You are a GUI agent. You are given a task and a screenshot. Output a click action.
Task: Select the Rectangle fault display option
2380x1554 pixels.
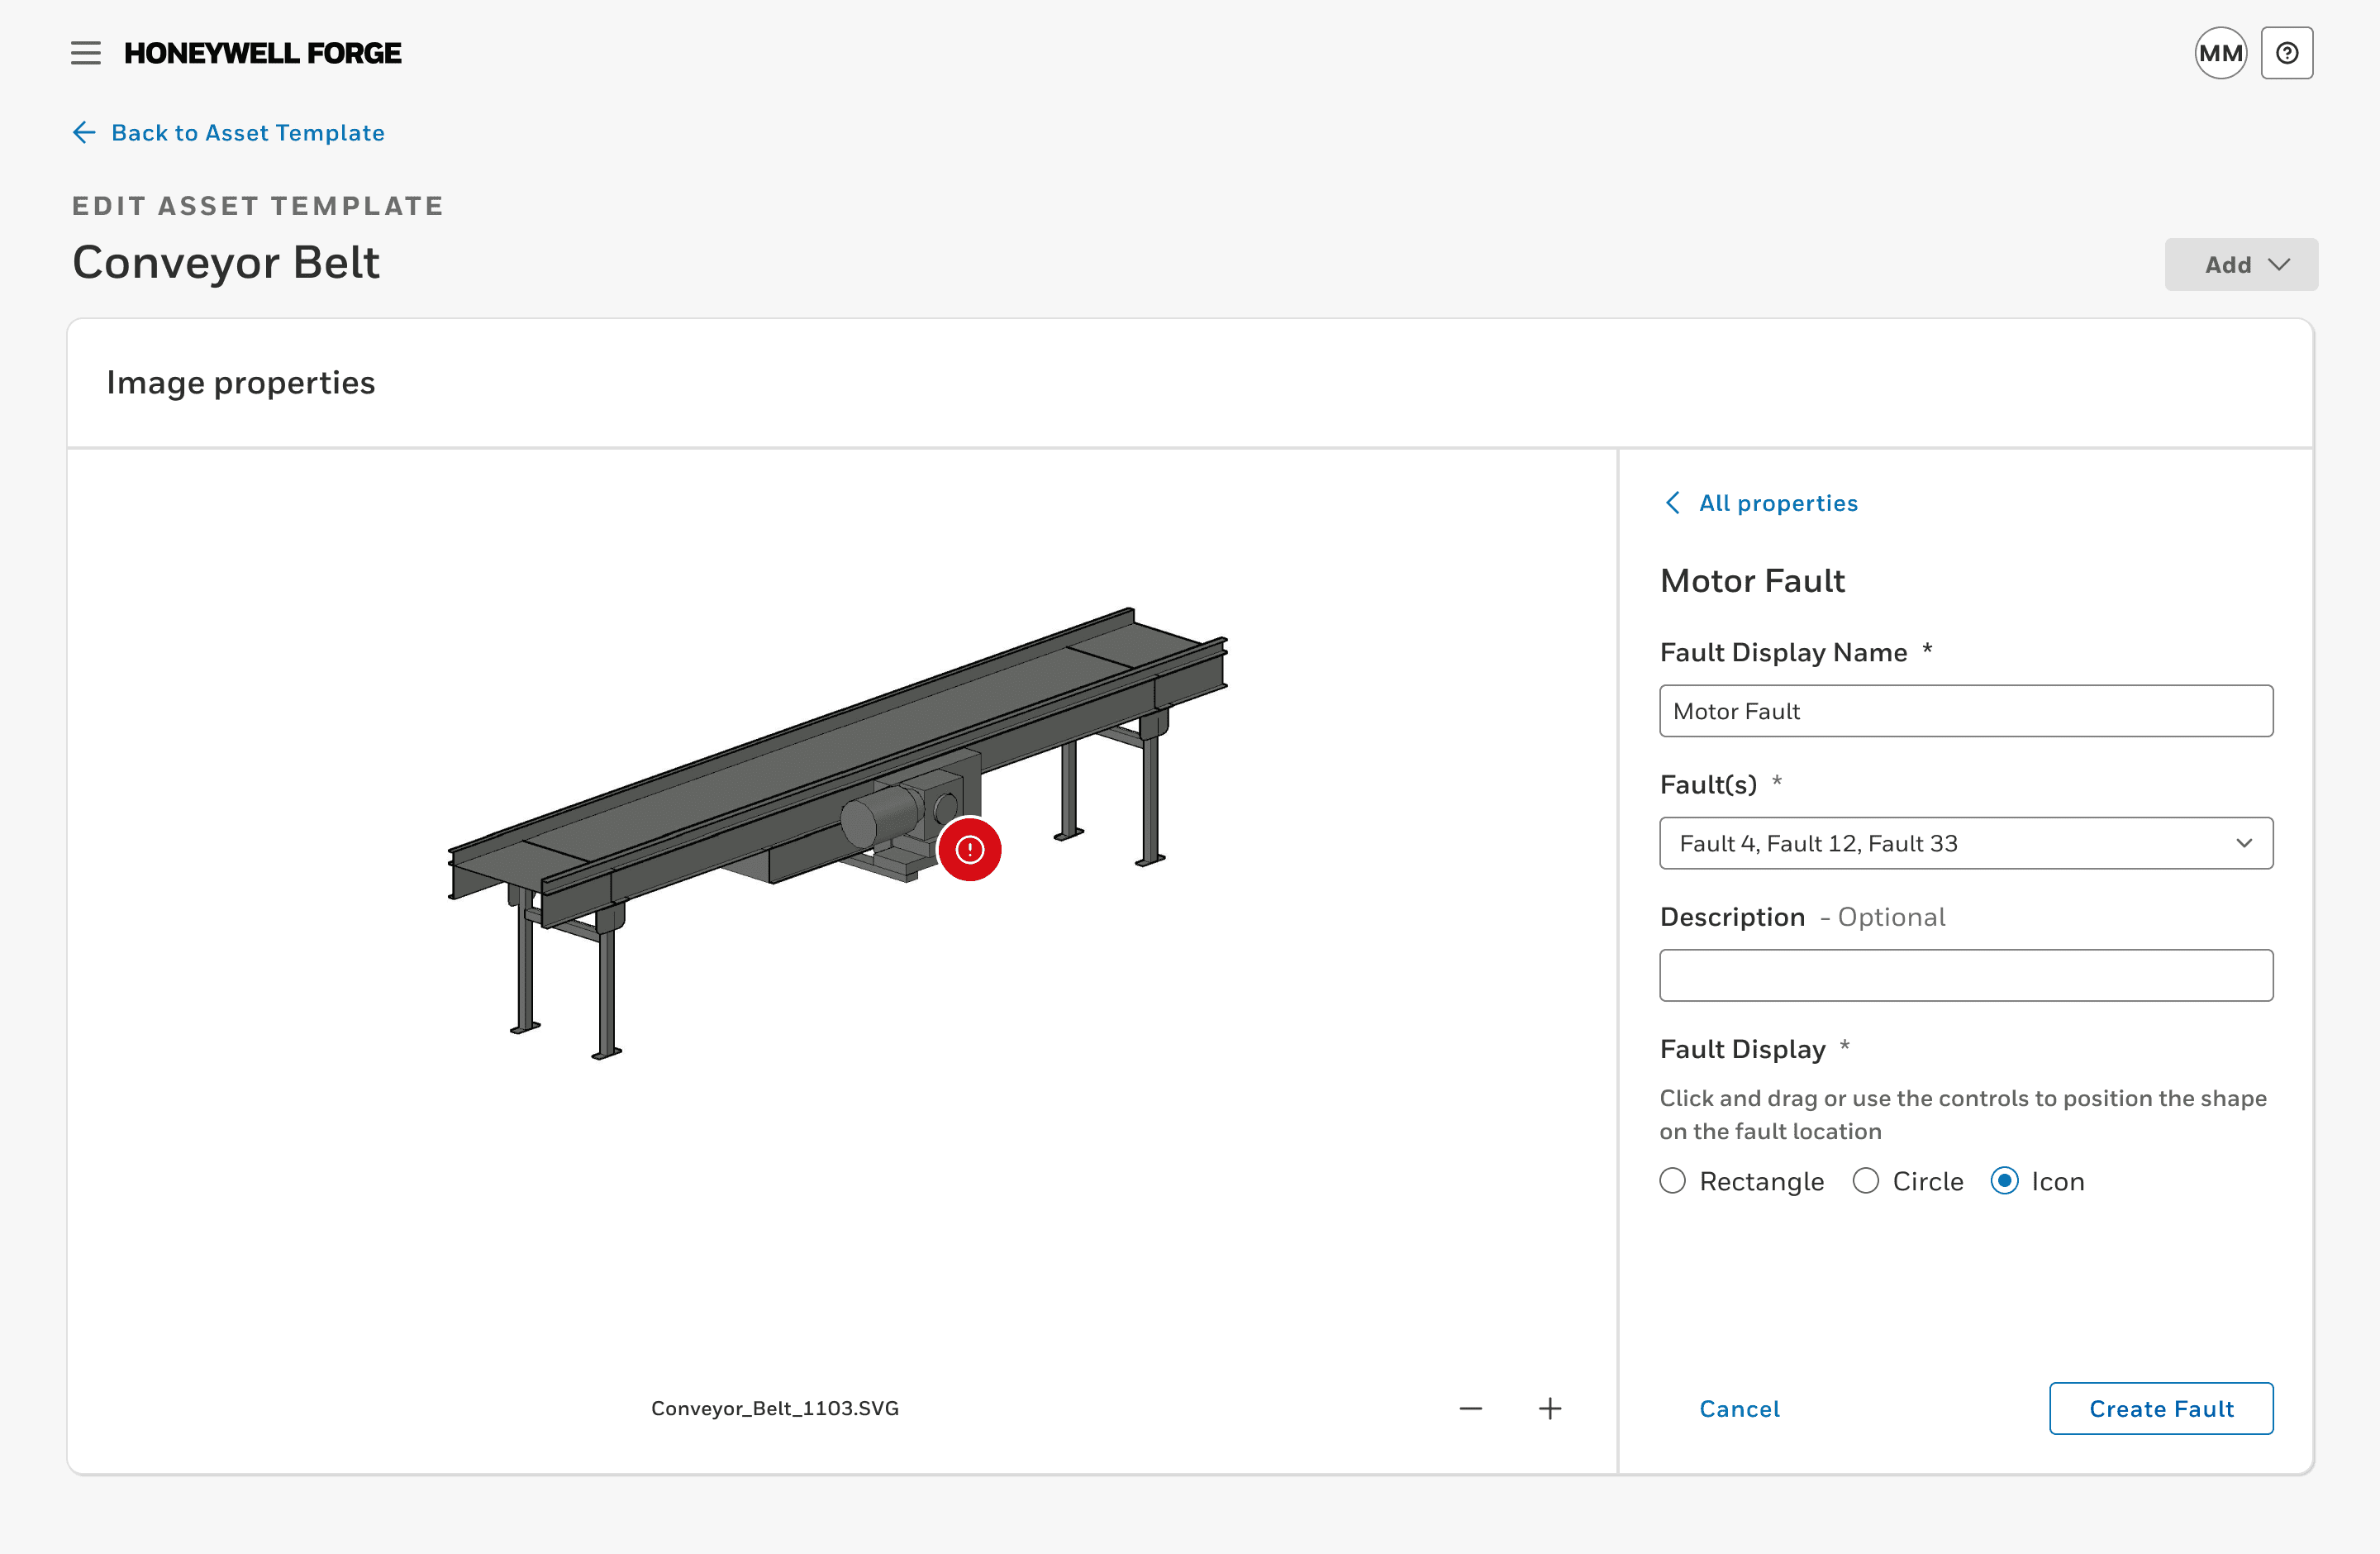1674,1181
